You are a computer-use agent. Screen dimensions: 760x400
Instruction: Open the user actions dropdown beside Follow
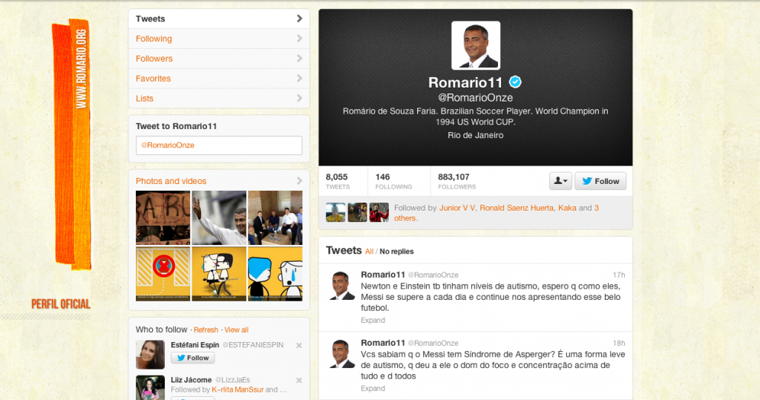point(560,181)
